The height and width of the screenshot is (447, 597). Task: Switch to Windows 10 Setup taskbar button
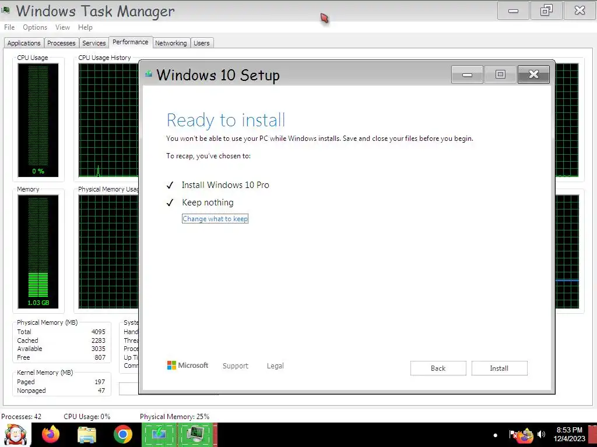coord(160,434)
